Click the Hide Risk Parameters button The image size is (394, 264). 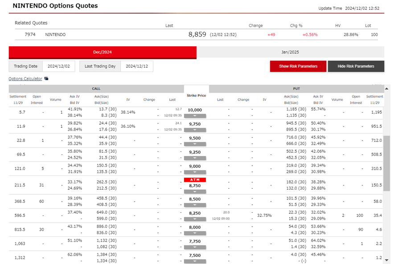pos(356,66)
